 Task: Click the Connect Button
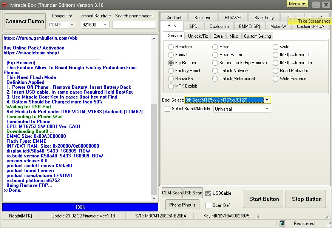click(25, 21)
